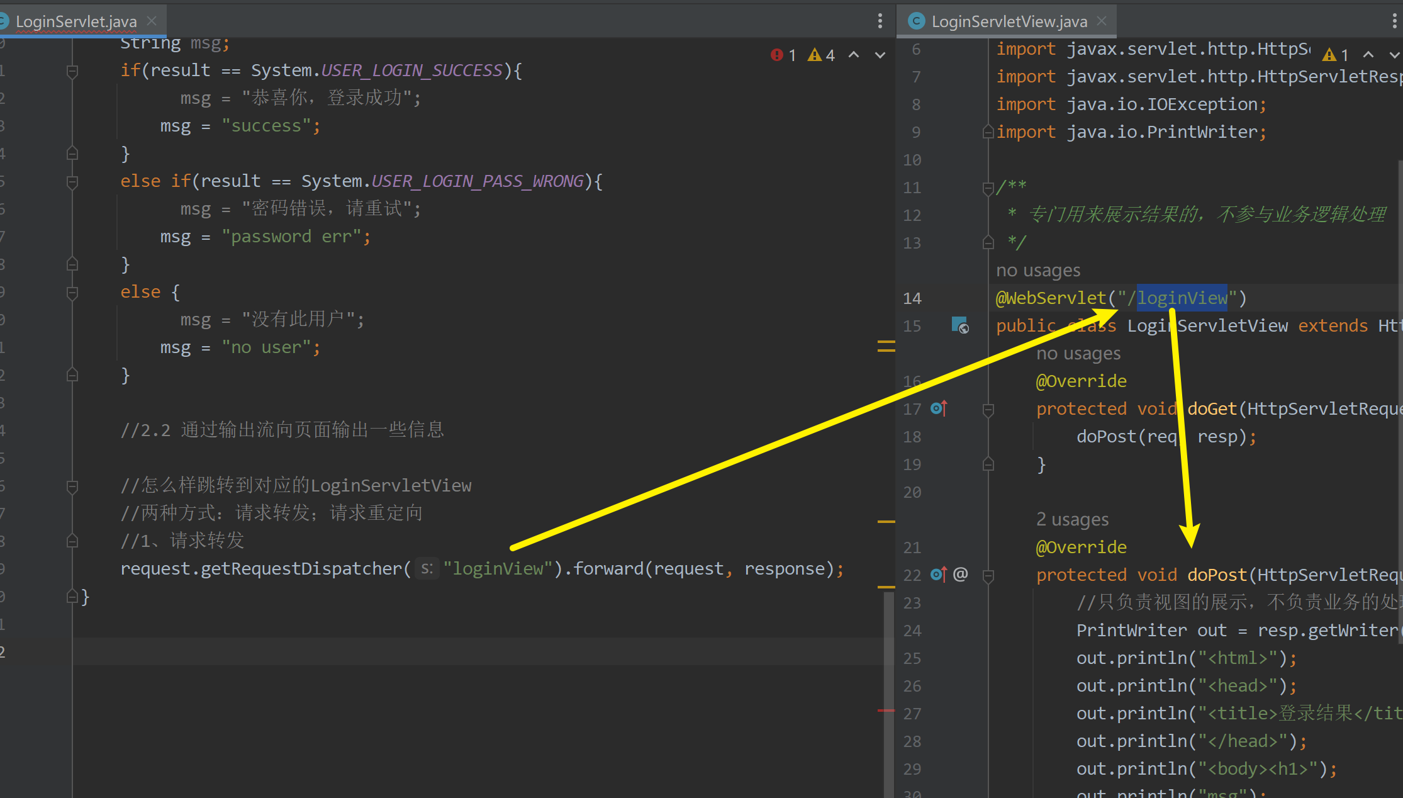1403x798 pixels.
Task: Click the related-file gutter icon for the LoginServletView class
Action: (x=959, y=325)
